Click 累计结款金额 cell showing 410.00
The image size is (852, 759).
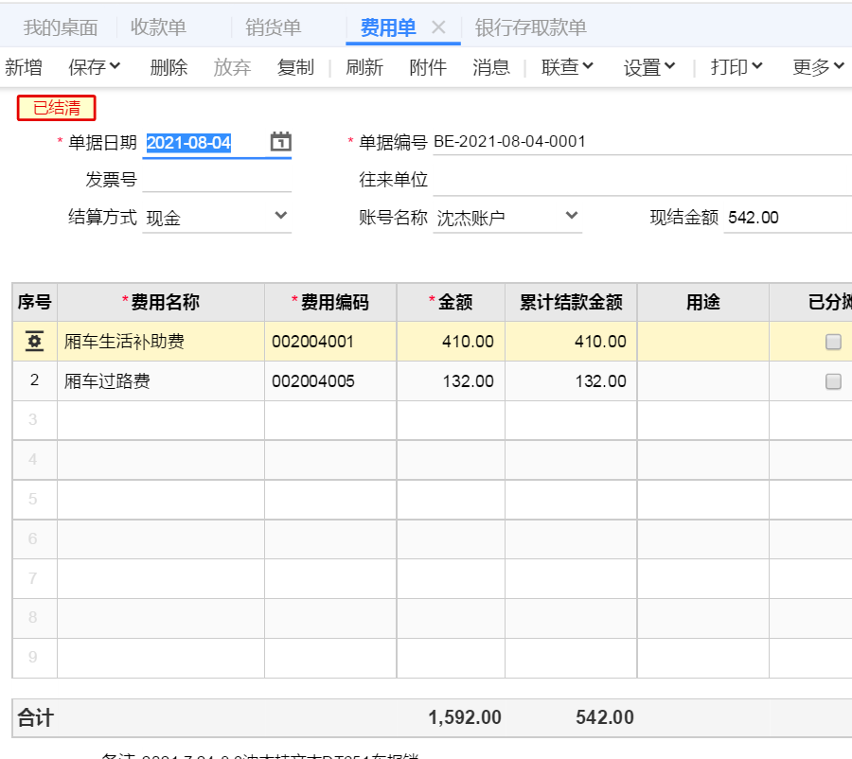pyautogui.click(x=571, y=342)
